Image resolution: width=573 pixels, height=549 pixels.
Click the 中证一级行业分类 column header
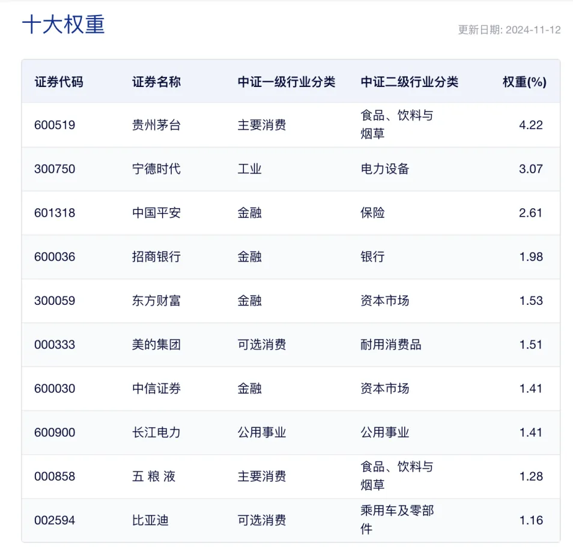pos(286,82)
